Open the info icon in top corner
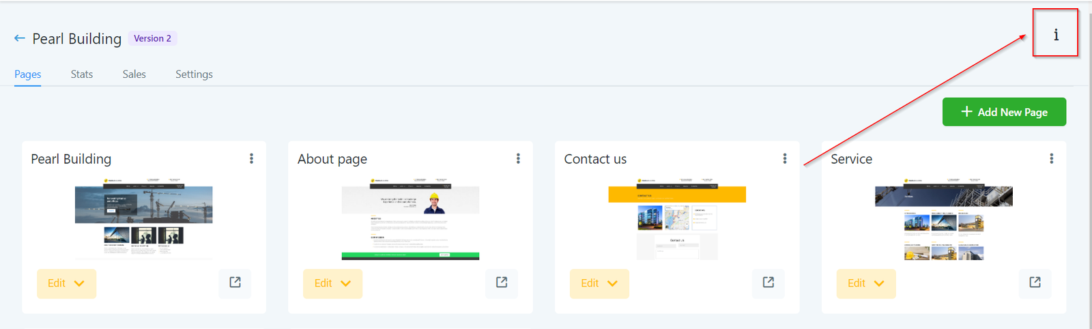 1056,34
